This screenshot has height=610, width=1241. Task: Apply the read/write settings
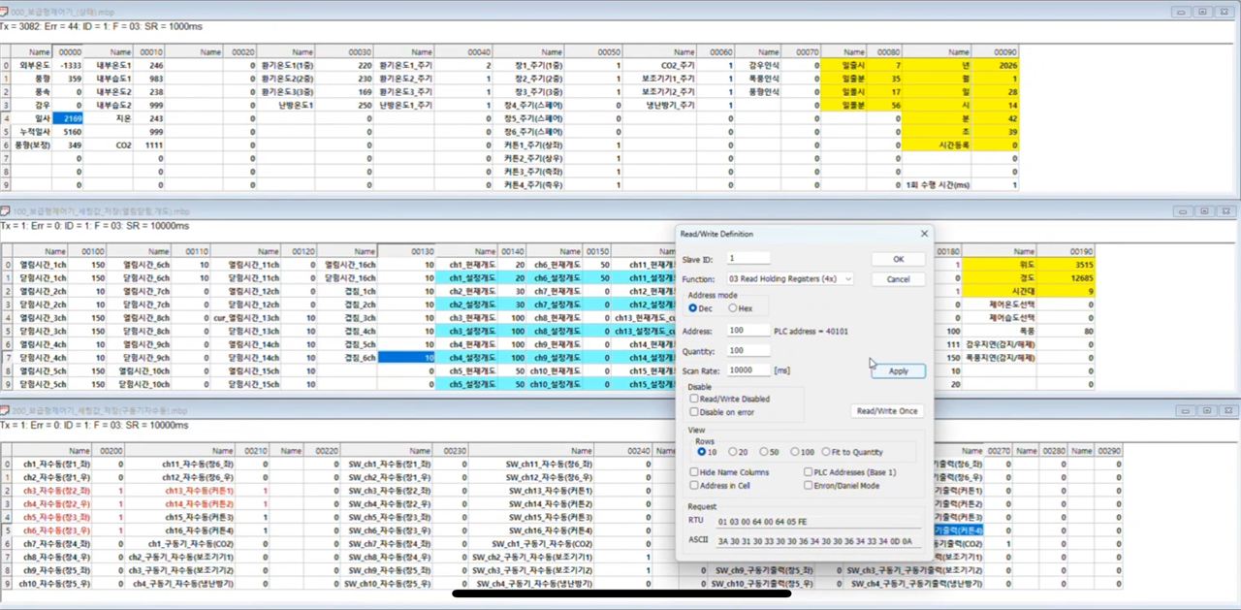(x=898, y=371)
